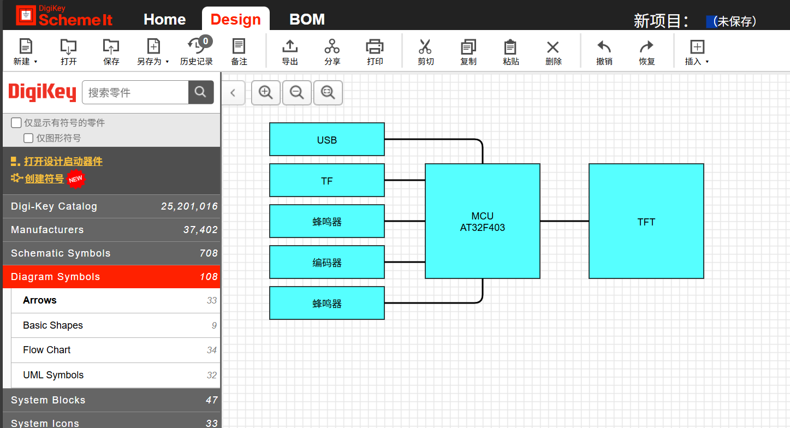The image size is (790, 428).
Task: Click the NEW badge beside 创建符号
Action: click(x=76, y=179)
